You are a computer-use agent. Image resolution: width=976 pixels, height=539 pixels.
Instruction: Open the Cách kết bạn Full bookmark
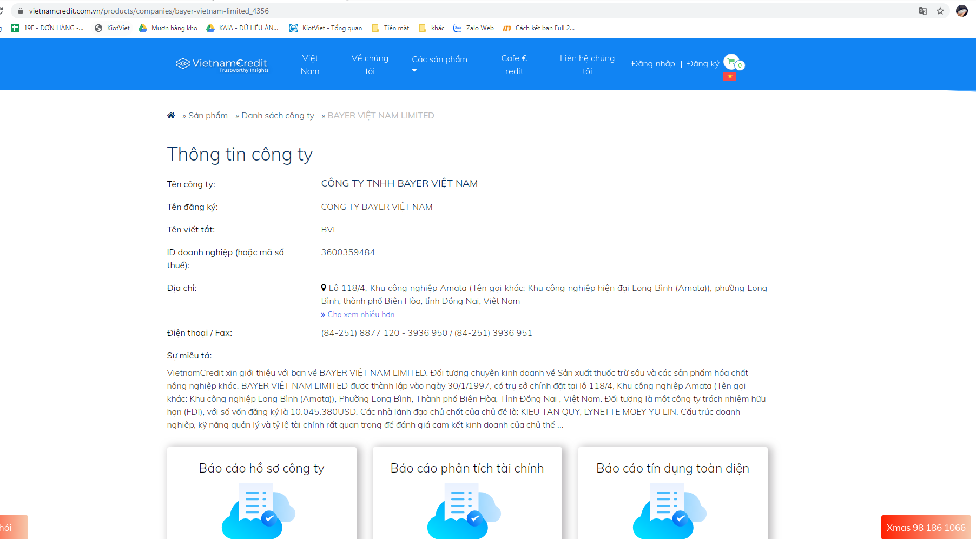(538, 28)
